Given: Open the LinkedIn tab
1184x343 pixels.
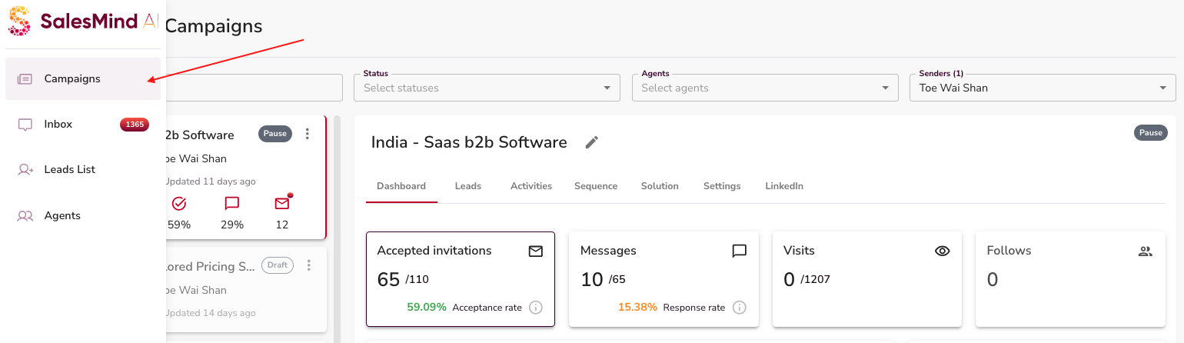Looking at the screenshot, I should (783, 186).
